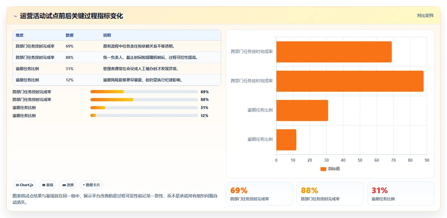Click the chart bar reaching 88
The height and width of the screenshot is (218, 447).
click(350, 81)
